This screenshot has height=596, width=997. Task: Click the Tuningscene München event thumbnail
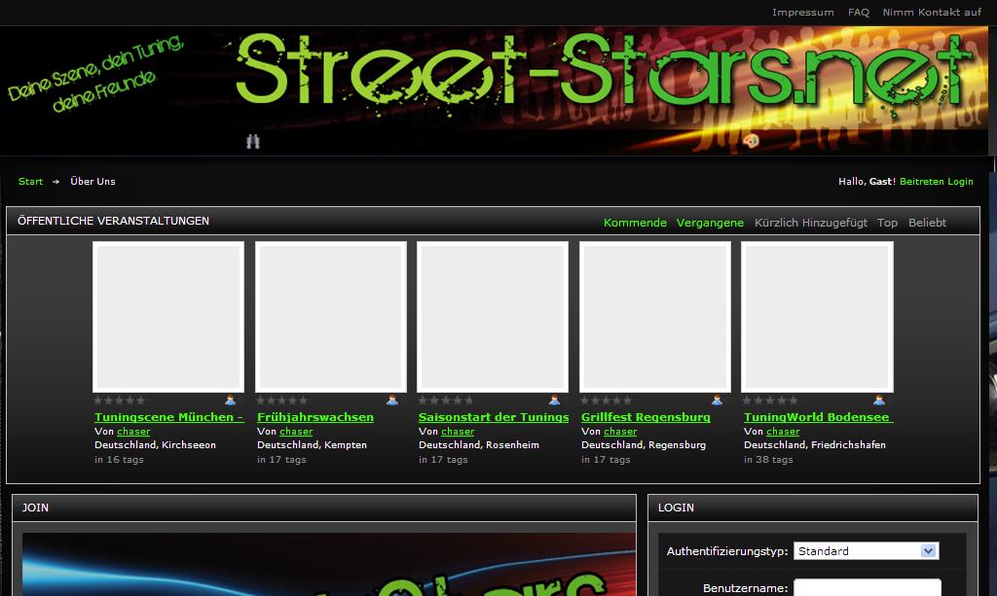coord(168,317)
